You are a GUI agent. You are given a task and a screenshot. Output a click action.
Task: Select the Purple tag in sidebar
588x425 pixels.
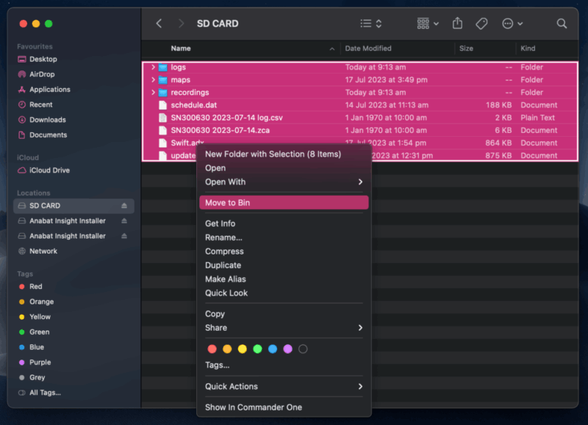click(40, 362)
